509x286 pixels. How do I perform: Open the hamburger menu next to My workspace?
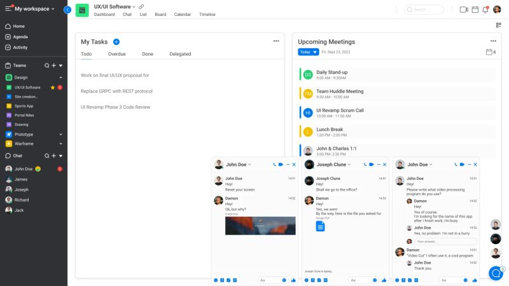pos(8,8)
